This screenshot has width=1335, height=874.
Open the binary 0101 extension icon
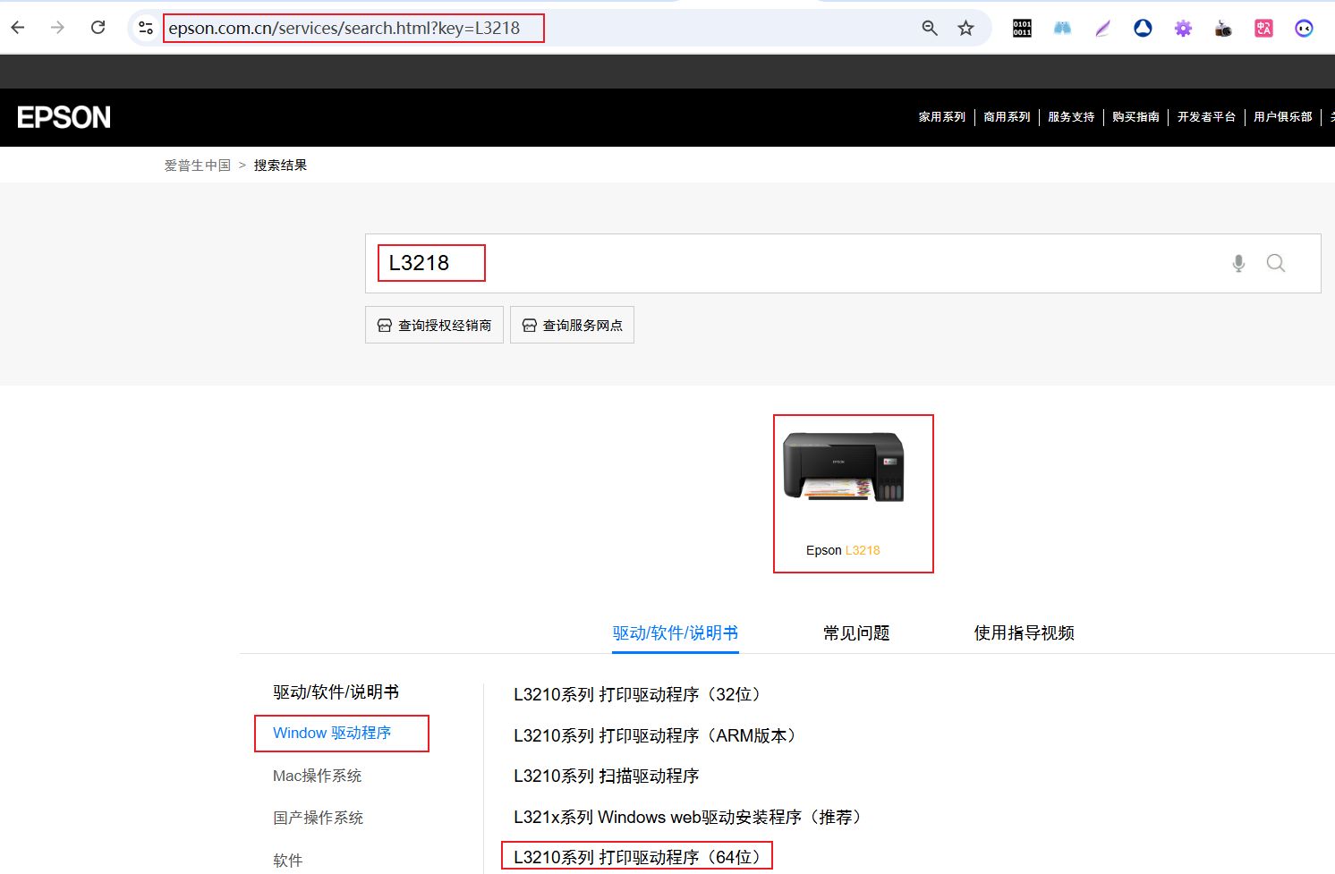(x=1022, y=28)
